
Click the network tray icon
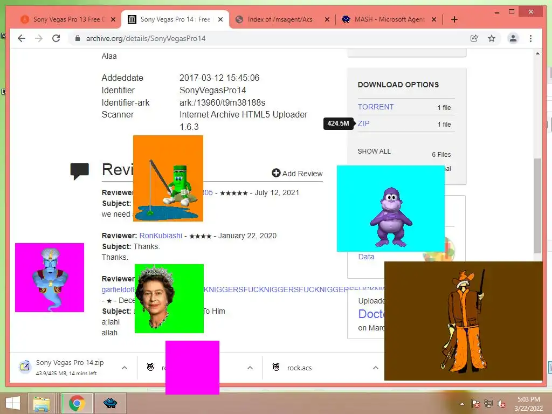[x=488, y=404]
